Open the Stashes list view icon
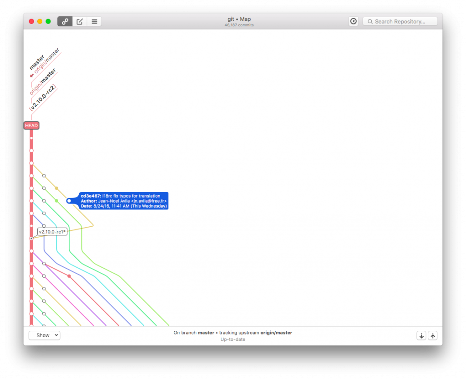The image size is (466, 379). click(94, 21)
